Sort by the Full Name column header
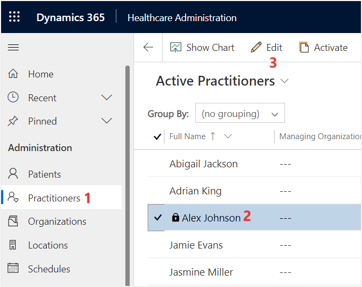Image resolution: width=362 pixels, height=287 pixels. (x=187, y=136)
